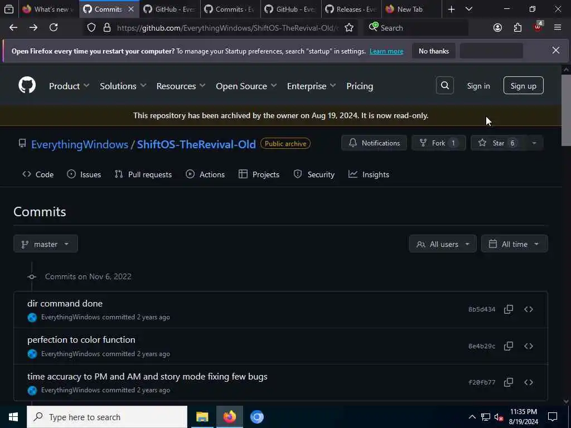Viewport: 571px width, 428px height.
Task: Dismiss the Firefox startup notification bar
Action: 556,50
